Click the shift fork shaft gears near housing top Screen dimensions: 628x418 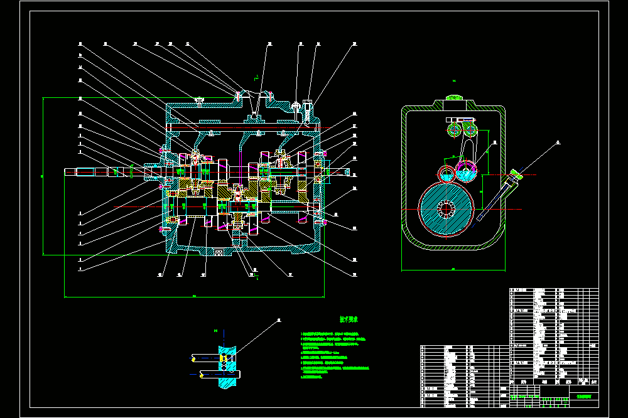(x=462, y=129)
